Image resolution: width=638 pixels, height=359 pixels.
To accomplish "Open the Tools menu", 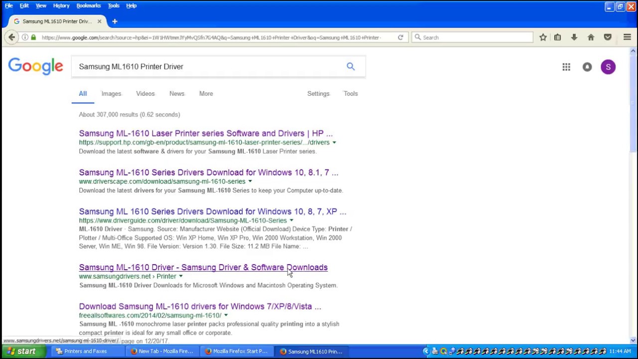I will (x=114, y=5).
